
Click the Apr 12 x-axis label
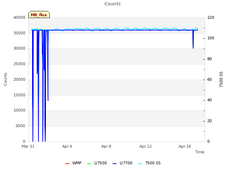point(145,146)
